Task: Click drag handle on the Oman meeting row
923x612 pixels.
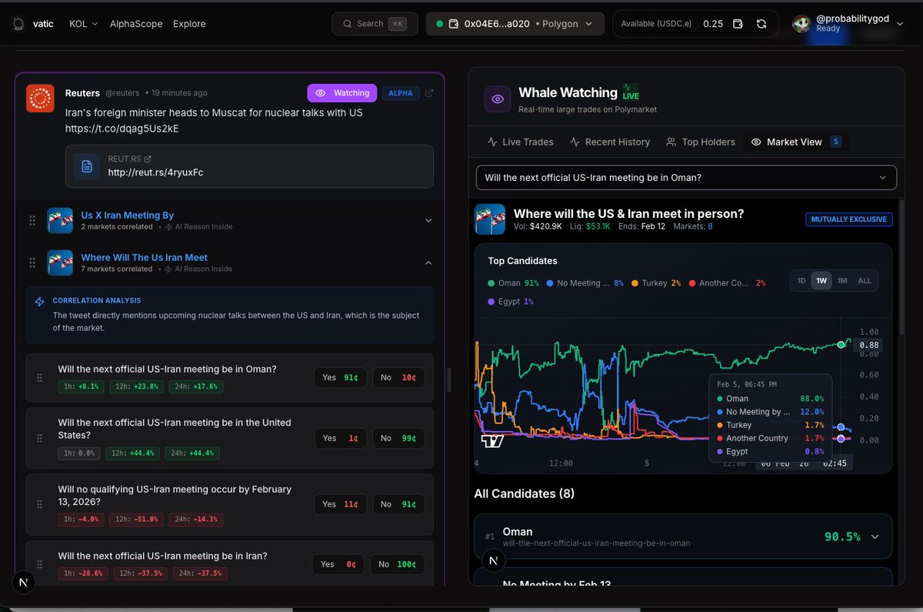Action: click(40, 377)
